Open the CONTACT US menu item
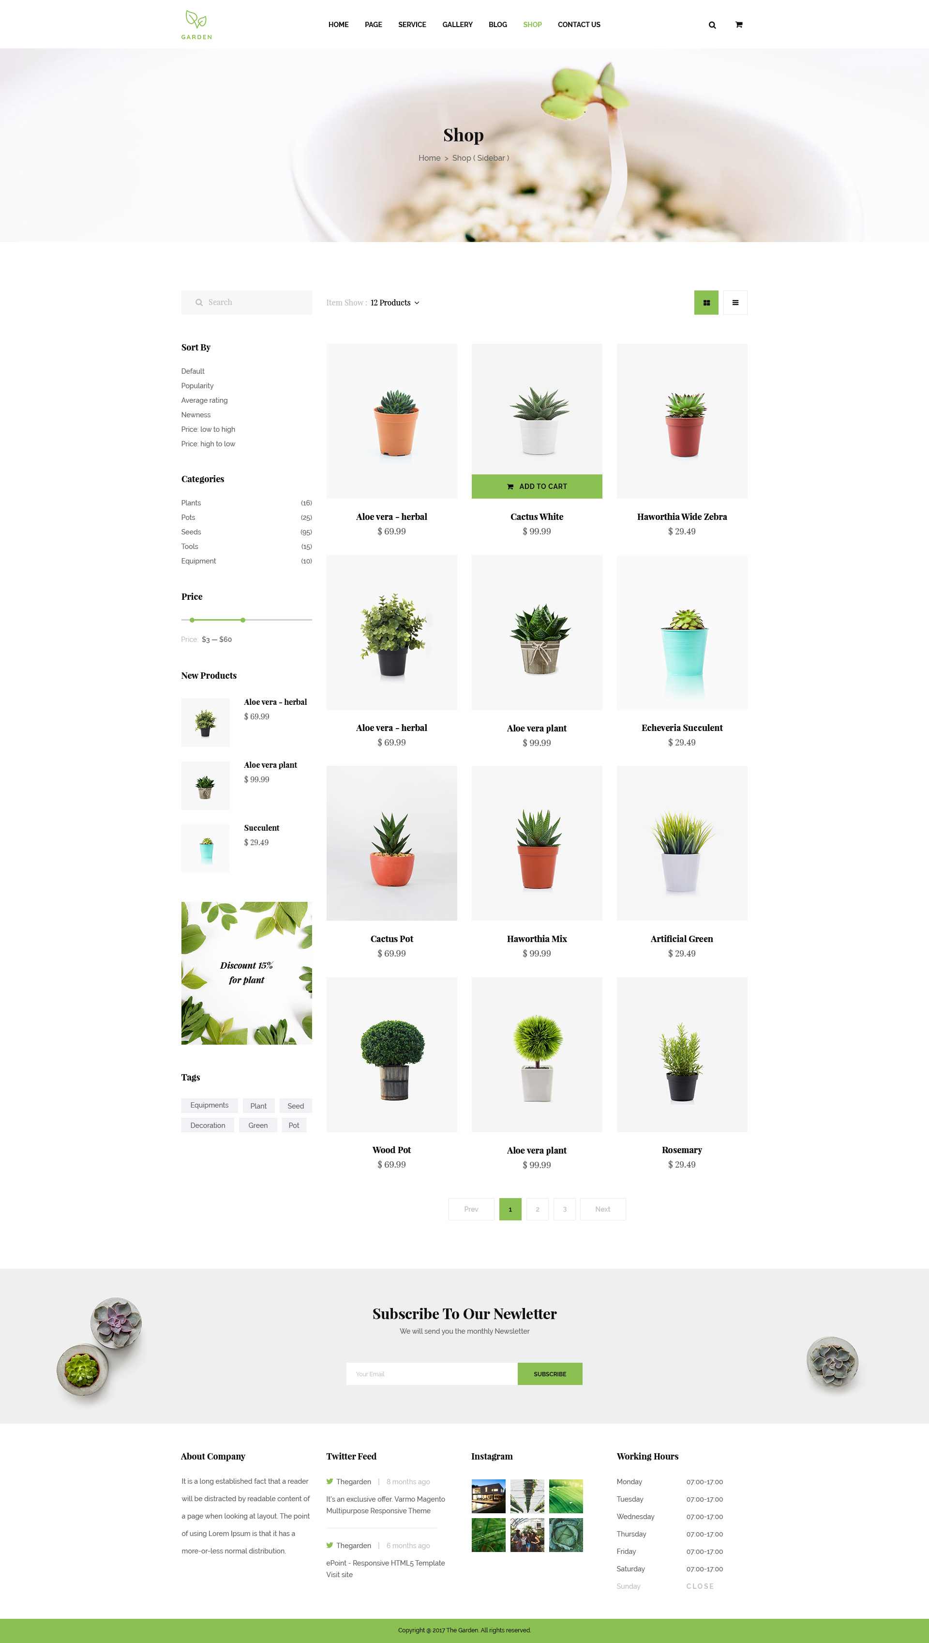The height and width of the screenshot is (1643, 929). (x=579, y=25)
